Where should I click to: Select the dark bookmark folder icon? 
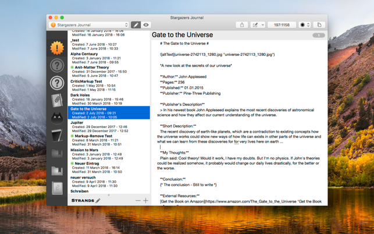tap(57, 154)
